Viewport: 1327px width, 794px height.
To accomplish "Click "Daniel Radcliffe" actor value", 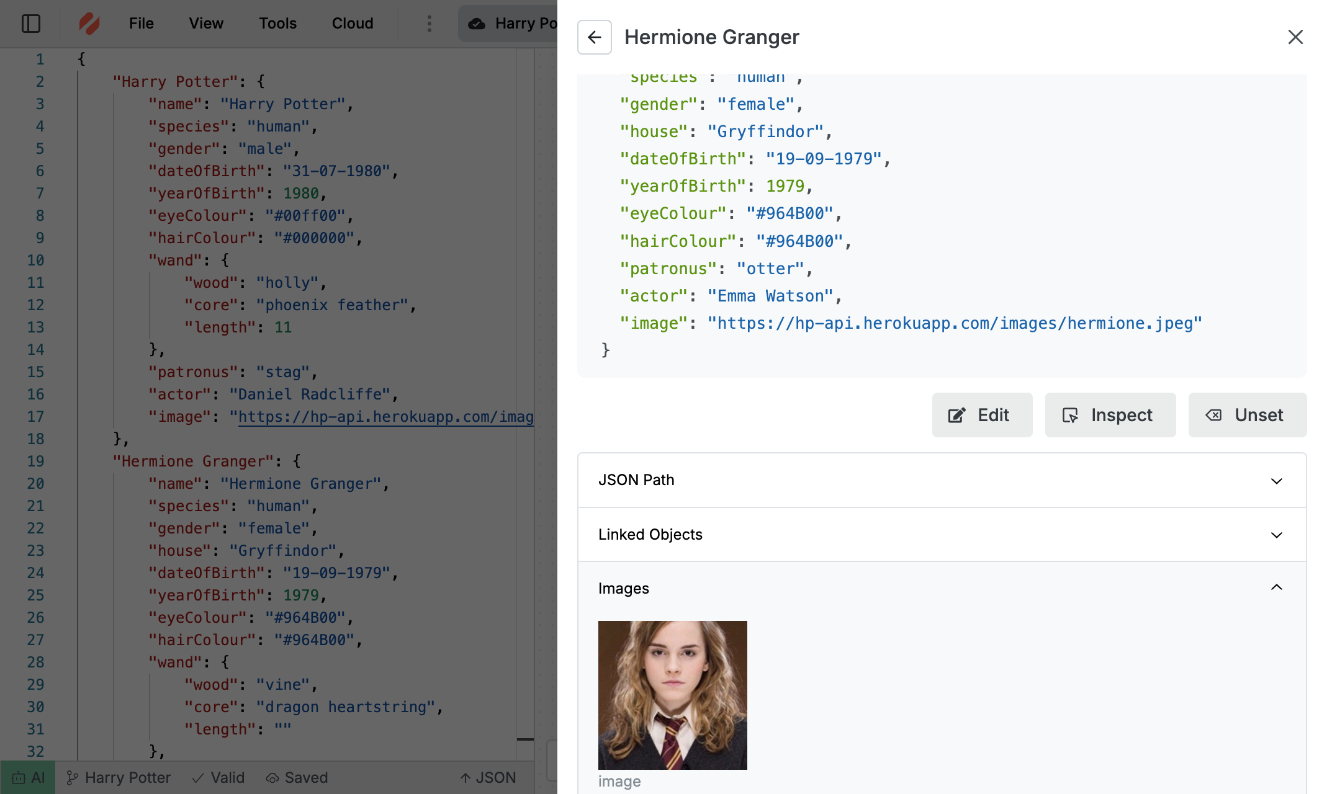I will click(310, 395).
